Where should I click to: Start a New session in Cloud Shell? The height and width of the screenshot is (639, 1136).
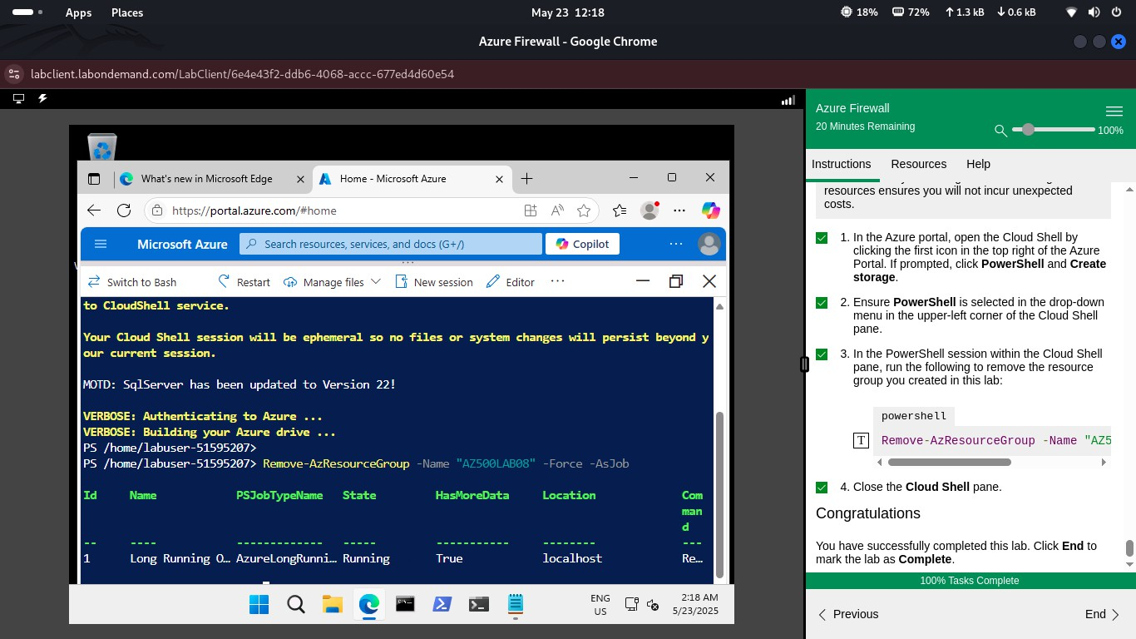[434, 281]
